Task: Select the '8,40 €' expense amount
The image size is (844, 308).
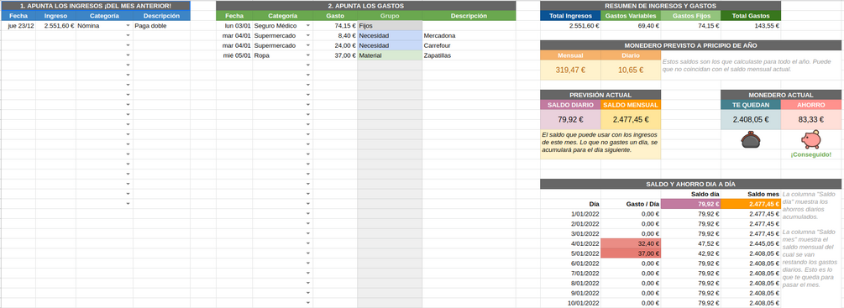Action: click(335, 35)
